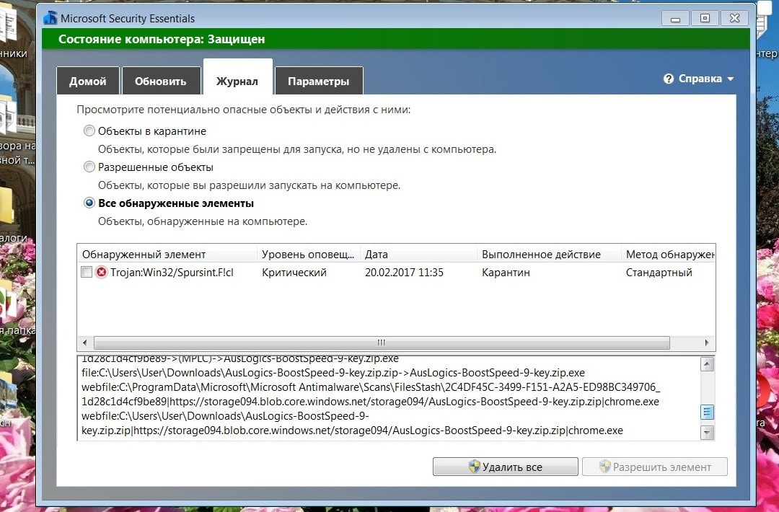The height and width of the screenshot is (512, 779).
Task: Click the help question mark icon
Action: click(668, 79)
